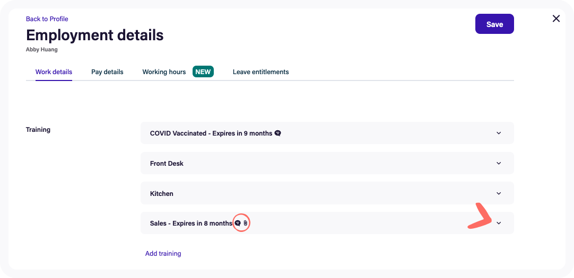The image size is (574, 278).
Task: Click the Add training link
Action: tap(163, 254)
